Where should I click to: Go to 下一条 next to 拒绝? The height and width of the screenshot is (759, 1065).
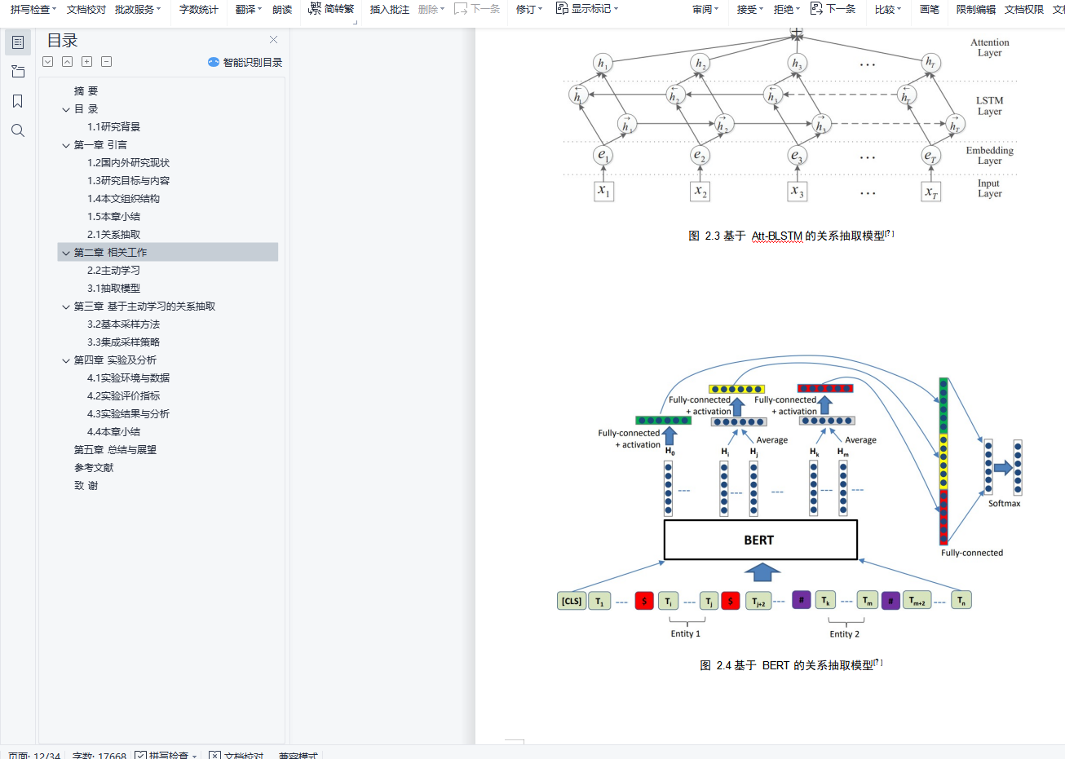point(833,9)
